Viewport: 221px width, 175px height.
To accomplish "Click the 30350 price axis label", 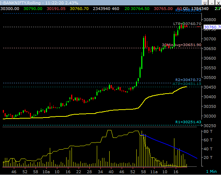I will click(210, 106).
